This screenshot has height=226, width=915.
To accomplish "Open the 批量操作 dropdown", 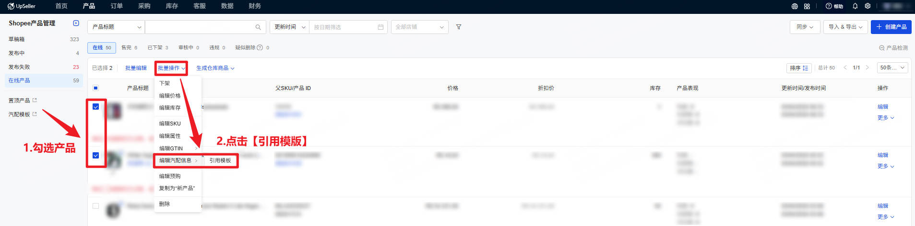I will [171, 68].
